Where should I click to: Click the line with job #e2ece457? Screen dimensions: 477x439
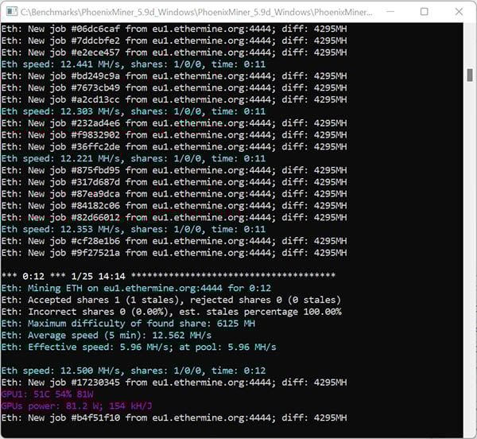[174, 52]
